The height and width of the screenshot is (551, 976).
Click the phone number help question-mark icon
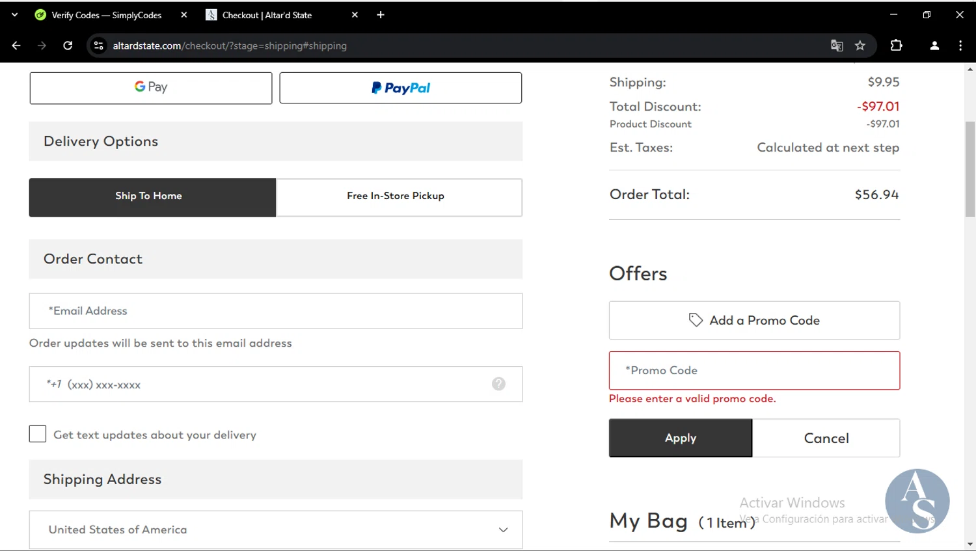point(498,384)
